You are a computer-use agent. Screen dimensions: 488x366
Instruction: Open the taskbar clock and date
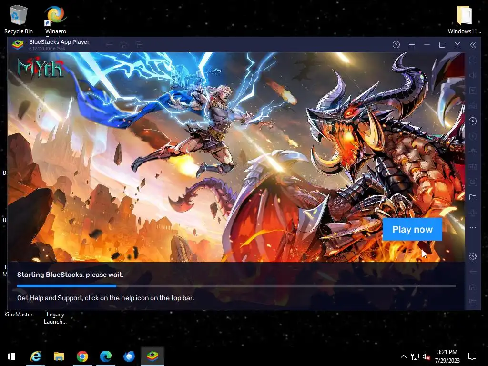(x=447, y=356)
